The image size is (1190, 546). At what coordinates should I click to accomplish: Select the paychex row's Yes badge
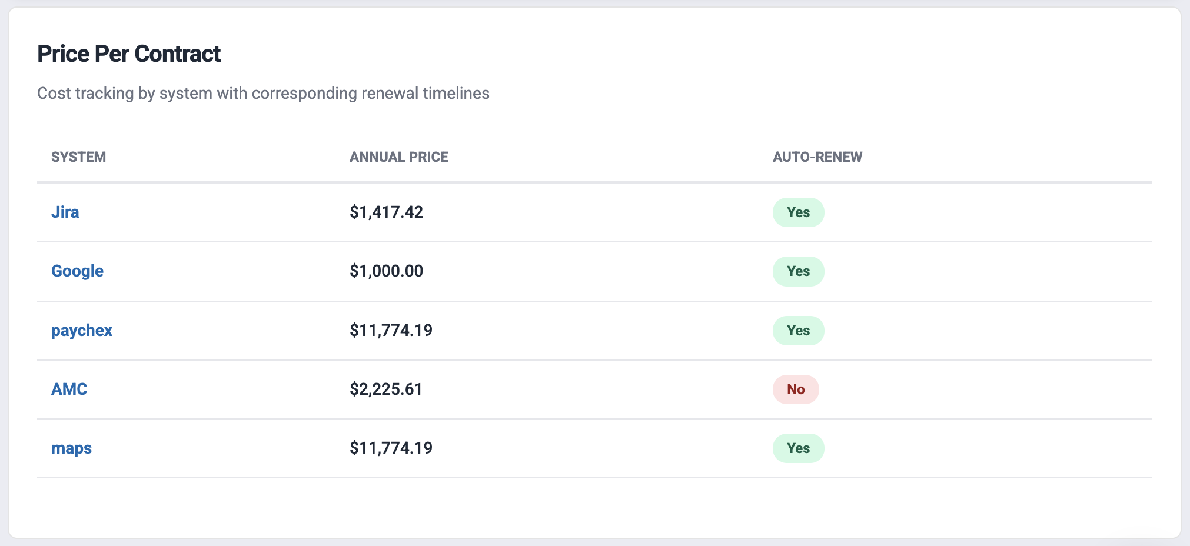tap(798, 331)
